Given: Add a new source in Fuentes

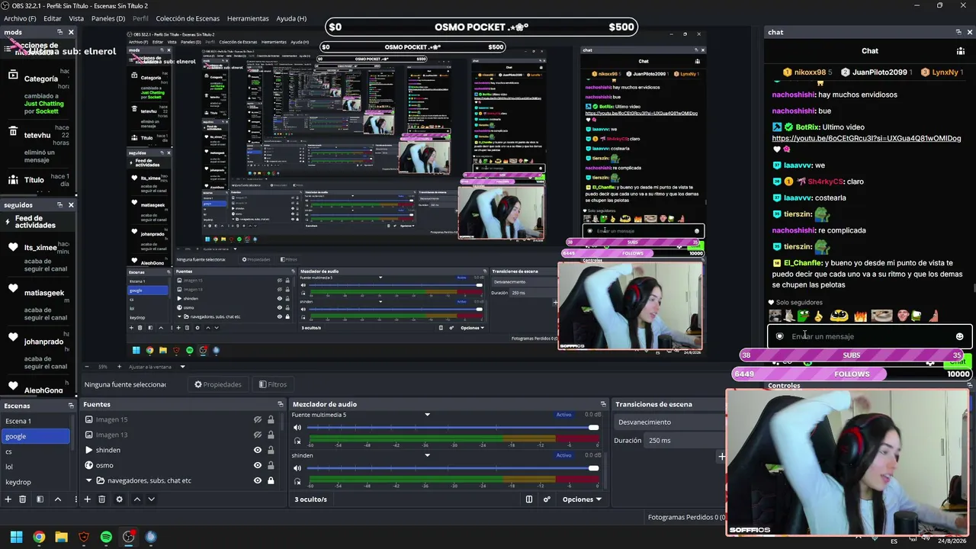Looking at the screenshot, I should pyautogui.click(x=87, y=499).
